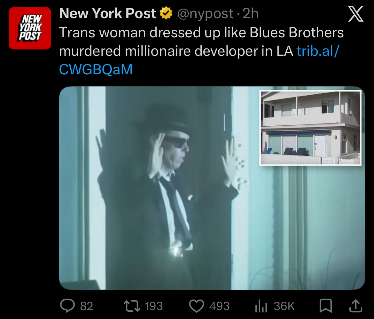The image size is (374, 319).
Task: Open the trib.al/CWGBQaM article link
Action: pyautogui.click(x=199, y=60)
